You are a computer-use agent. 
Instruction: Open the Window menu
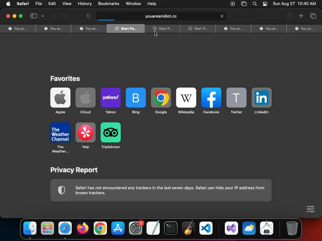[x=133, y=4]
